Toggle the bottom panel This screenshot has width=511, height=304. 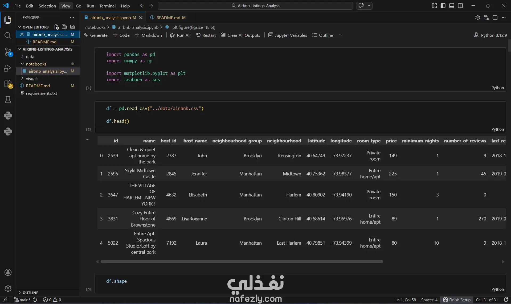point(452,6)
